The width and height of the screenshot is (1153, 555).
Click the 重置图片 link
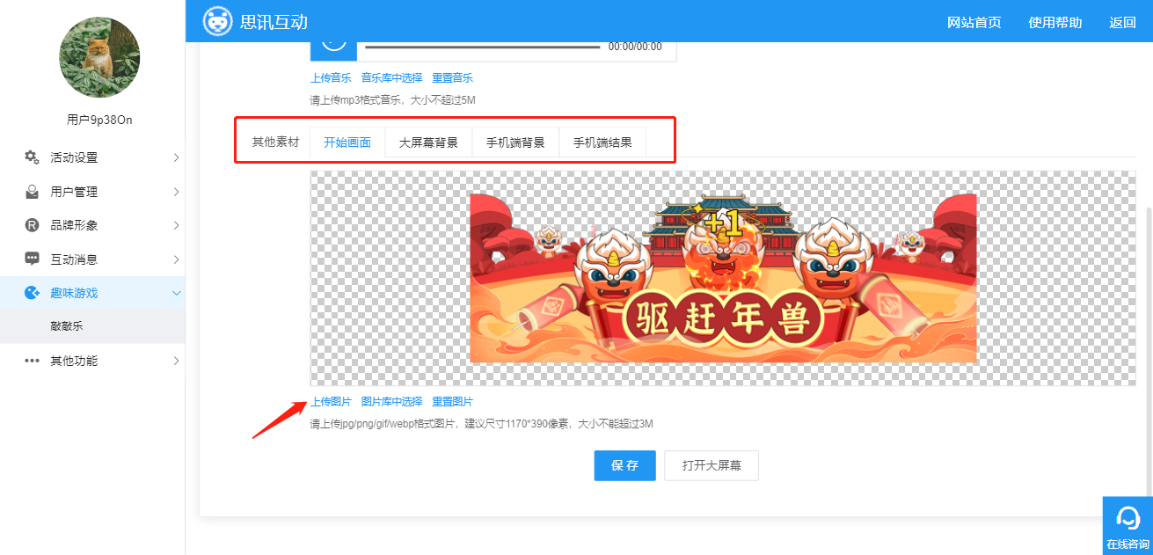pos(452,402)
